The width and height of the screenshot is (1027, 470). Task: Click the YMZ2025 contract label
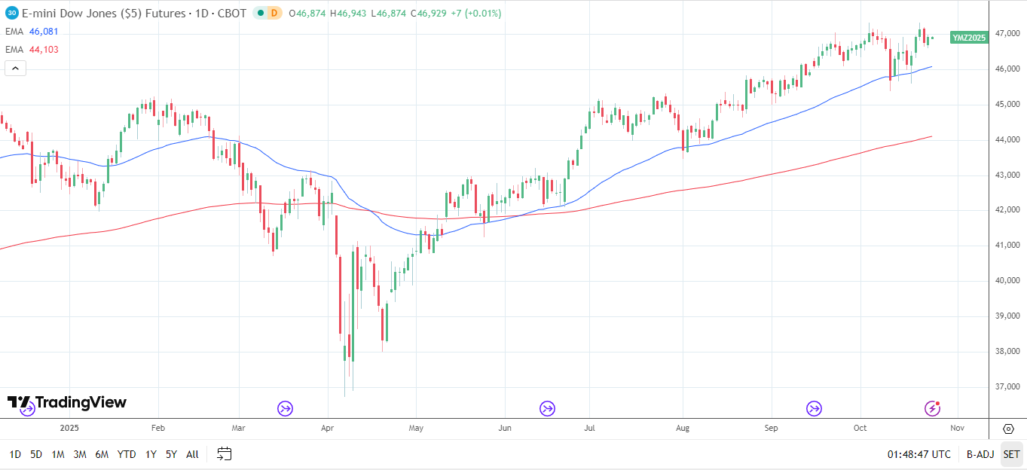click(968, 37)
